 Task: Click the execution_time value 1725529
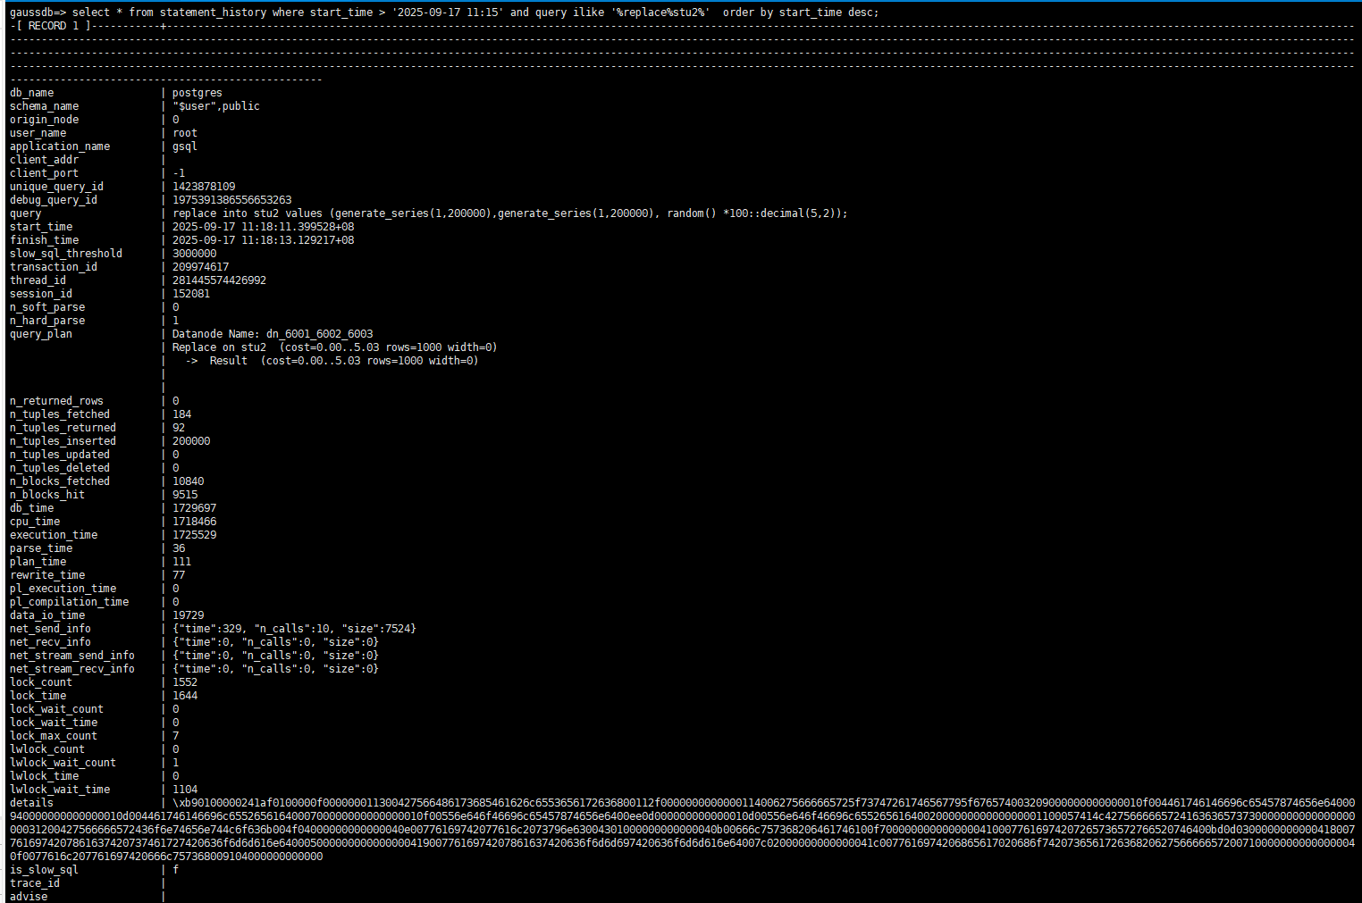(194, 535)
